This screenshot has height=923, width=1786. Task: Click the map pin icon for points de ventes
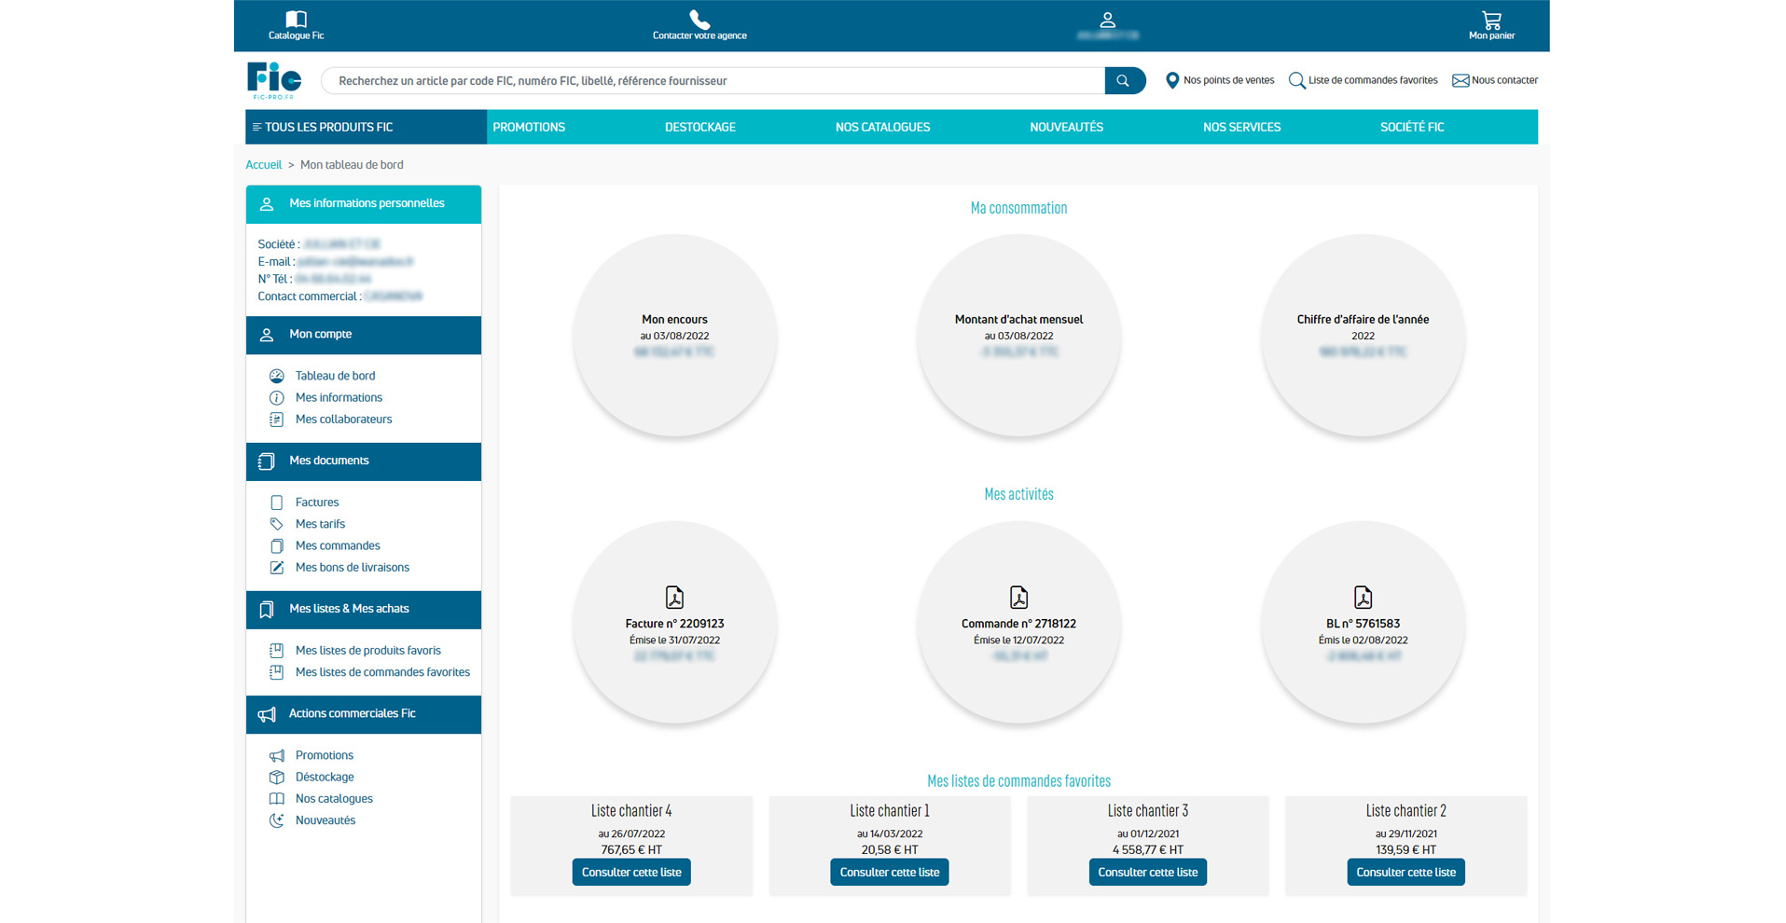(1172, 81)
